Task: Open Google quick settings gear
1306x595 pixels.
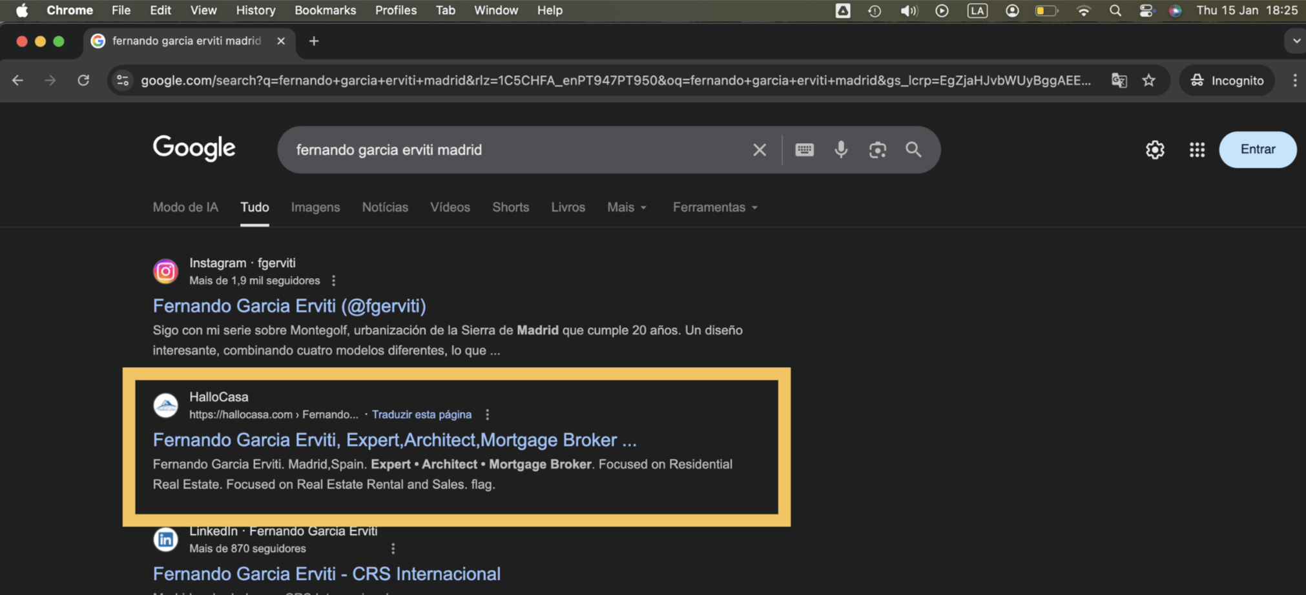Action: 1155,150
